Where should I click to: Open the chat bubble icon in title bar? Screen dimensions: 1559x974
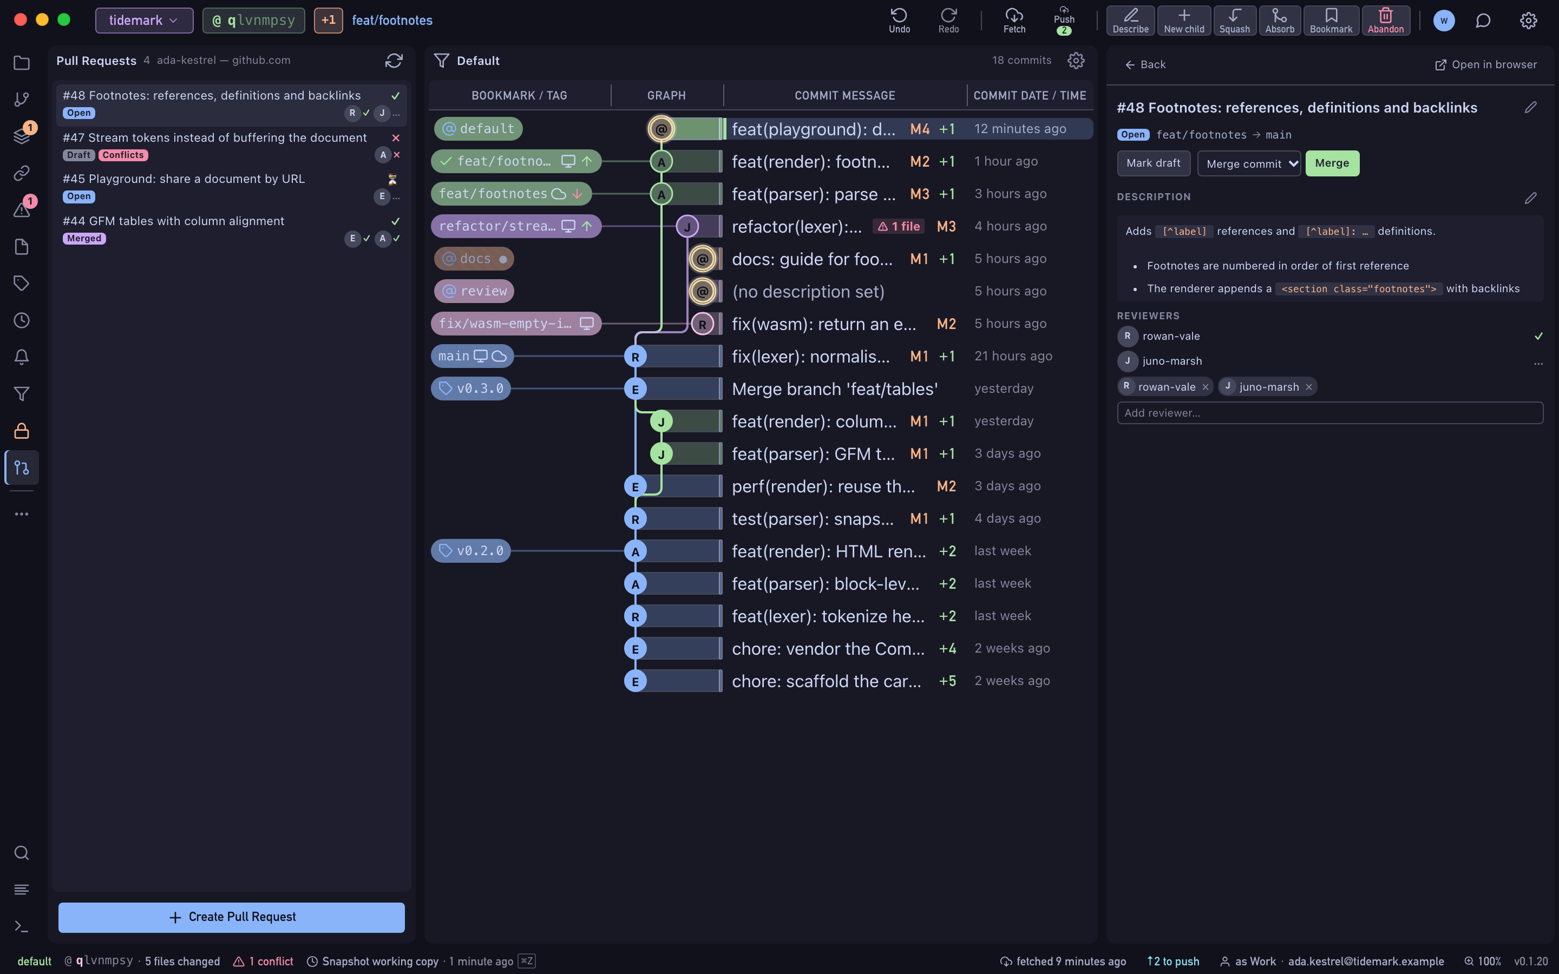click(x=1483, y=21)
